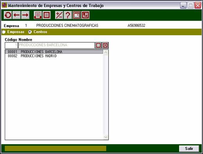Click the circular refresh arrow toolbar icon
The width and height of the screenshot is (203, 154).
click(8, 15)
